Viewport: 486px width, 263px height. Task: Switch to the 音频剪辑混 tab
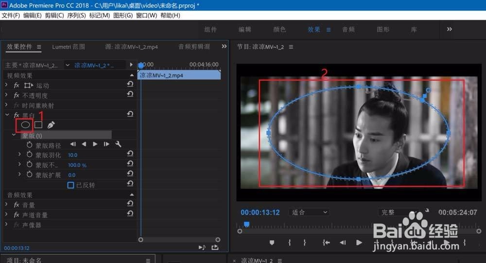point(194,47)
